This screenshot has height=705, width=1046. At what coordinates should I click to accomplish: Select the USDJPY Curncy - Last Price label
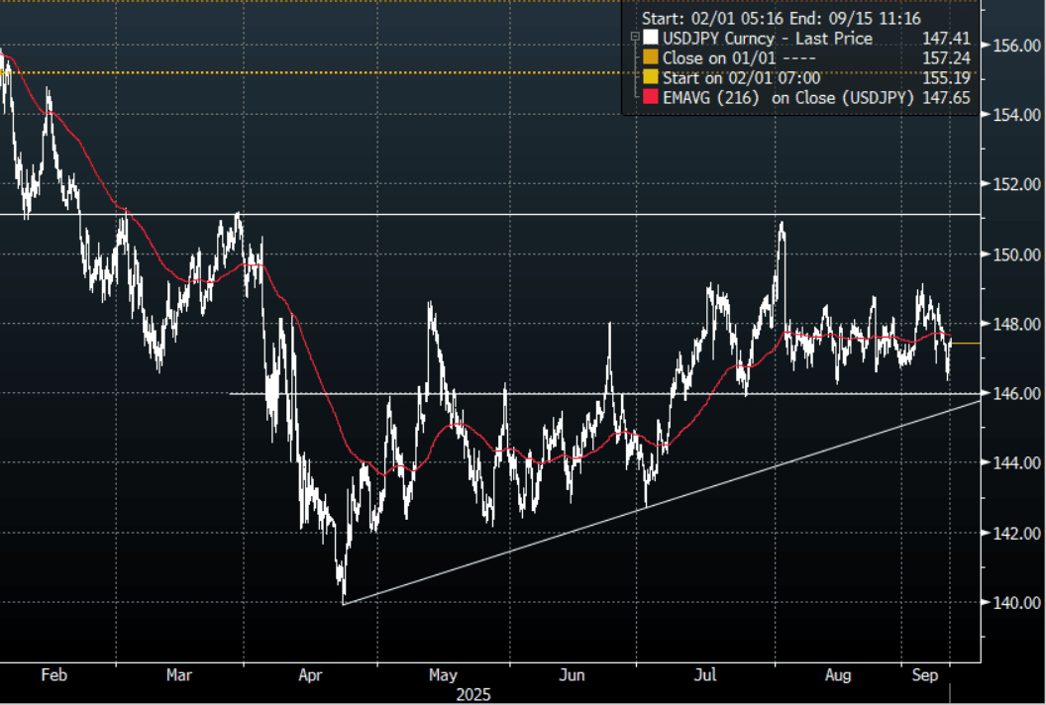(x=767, y=39)
